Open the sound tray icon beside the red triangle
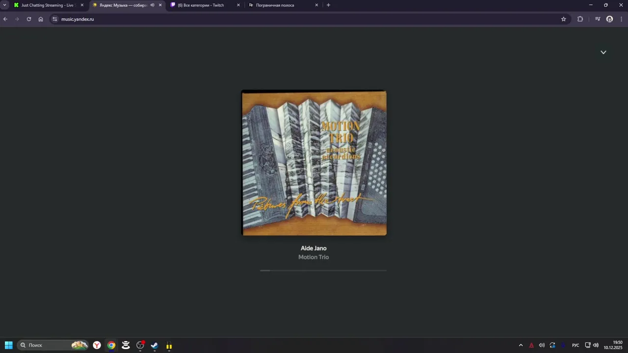628x353 pixels. (x=542, y=345)
